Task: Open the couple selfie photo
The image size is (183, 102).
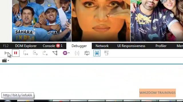Action: tap(157, 21)
